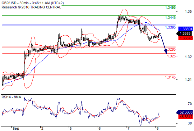Click date marker 5 on the time axis

coord(70,129)
